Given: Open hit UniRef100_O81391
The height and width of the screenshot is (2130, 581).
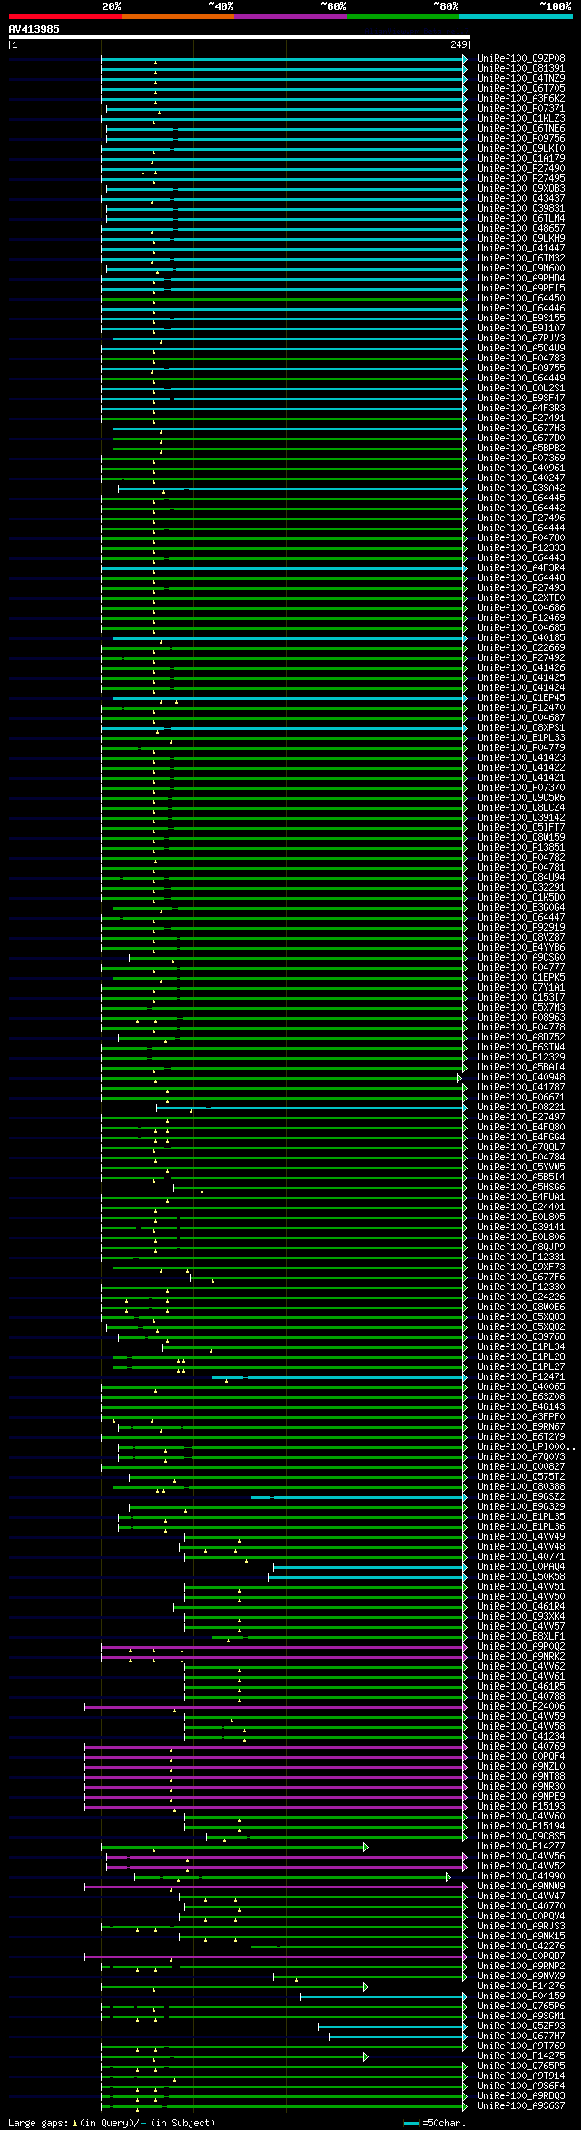Looking at the screenshot, I should click(x=521, y=68).
